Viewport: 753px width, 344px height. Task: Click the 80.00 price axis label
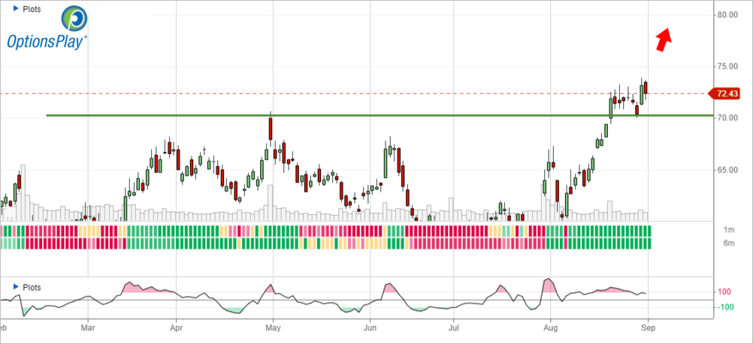727,15
